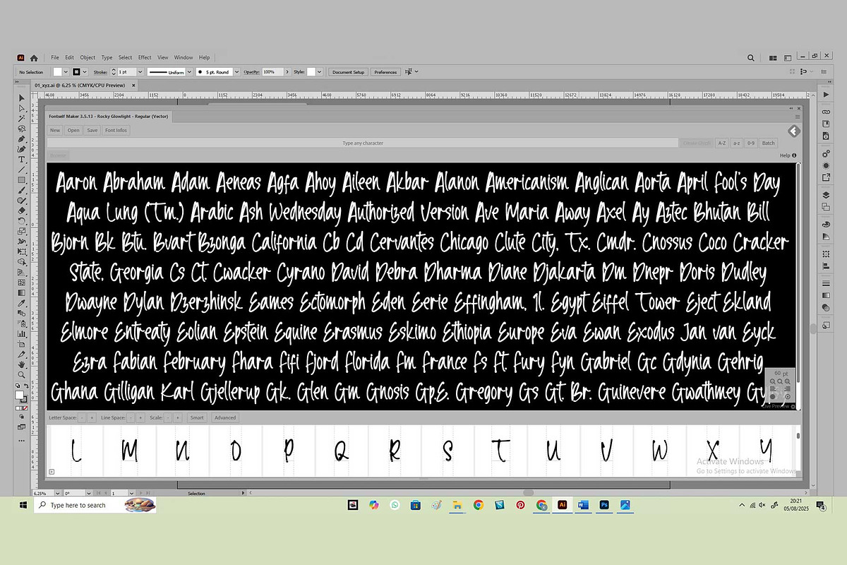Screen dimensions: 847x565
Task: Select the Hand tool
Action: [21, 363]
